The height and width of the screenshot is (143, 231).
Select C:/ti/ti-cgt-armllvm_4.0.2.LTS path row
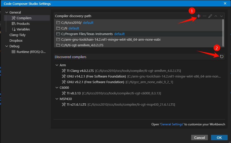click(138, 45)
